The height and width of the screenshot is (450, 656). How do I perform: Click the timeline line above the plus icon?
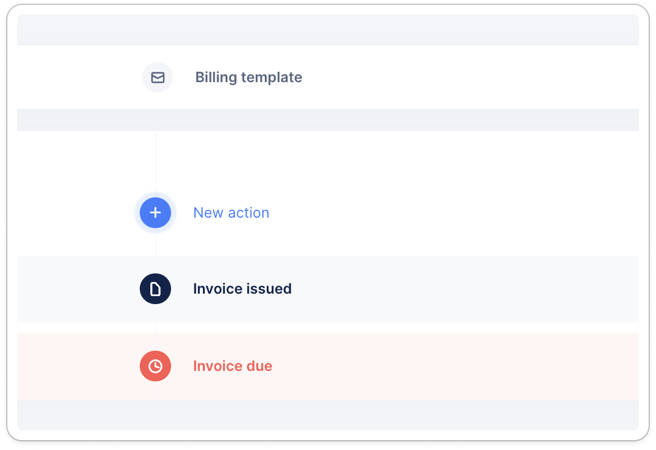pos(156,162)
